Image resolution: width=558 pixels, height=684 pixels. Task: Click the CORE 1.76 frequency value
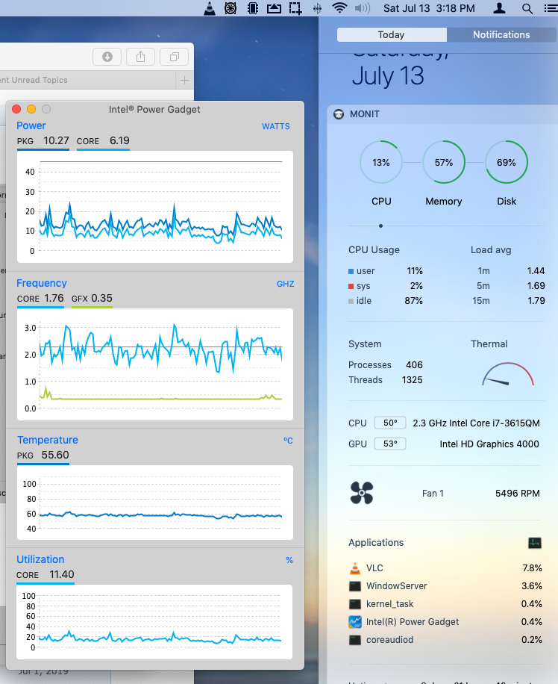(40, 299)
